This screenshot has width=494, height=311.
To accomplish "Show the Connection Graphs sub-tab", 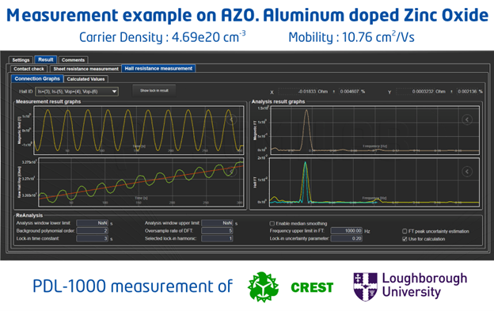I will click(x=37, y=78).
